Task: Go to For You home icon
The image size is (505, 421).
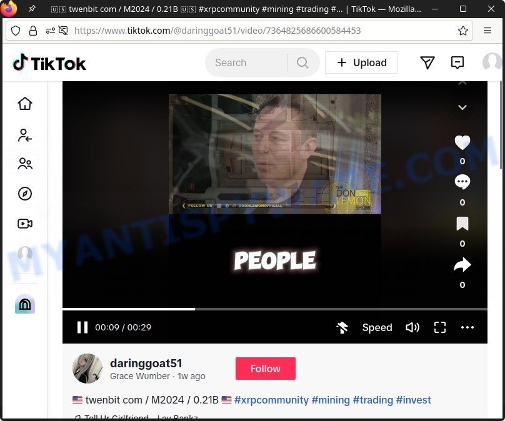Action: (25, 104)
